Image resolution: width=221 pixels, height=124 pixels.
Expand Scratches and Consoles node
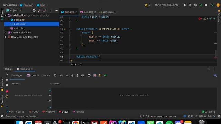(6, 37)
